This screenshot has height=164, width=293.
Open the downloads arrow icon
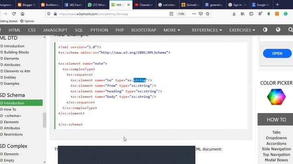coord(234,14)
